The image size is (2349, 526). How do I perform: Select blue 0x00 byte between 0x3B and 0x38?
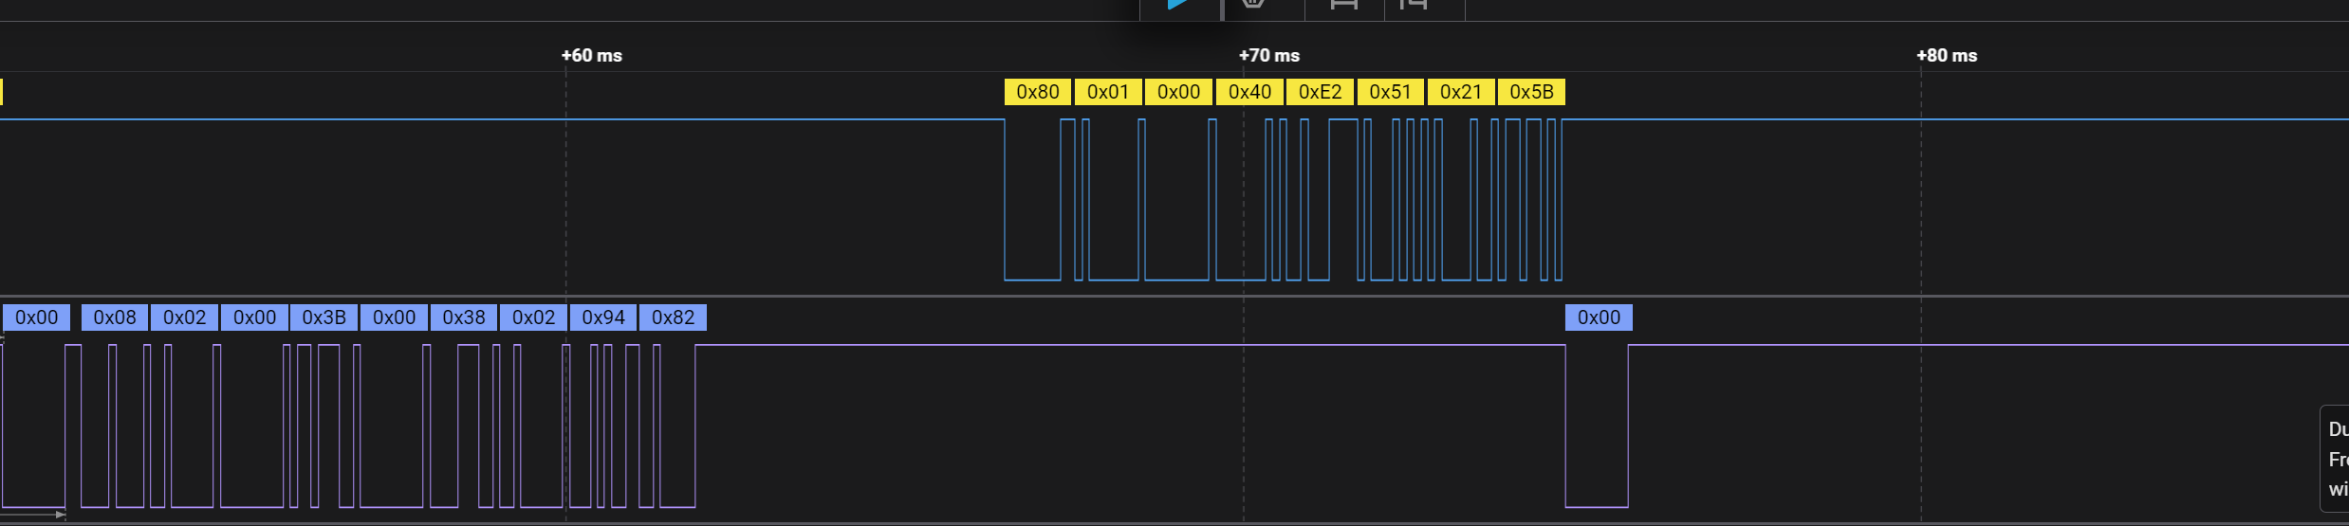[x=394, y=317]
